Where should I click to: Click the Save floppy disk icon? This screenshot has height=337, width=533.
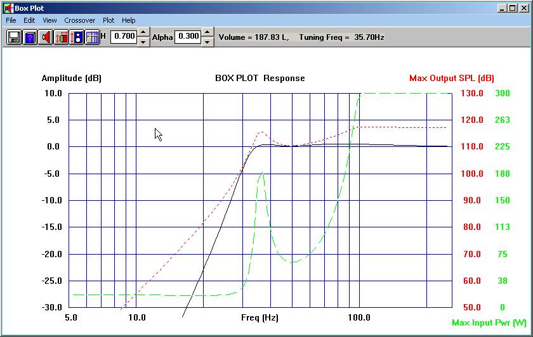tap(15, 37)
